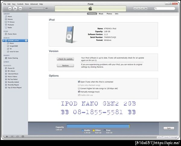Toggle Open iTunes when iPod is connected

coord(79,82)
